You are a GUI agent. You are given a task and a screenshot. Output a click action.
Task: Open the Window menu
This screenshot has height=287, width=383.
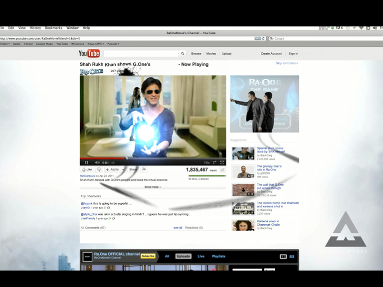click(72, 28)
